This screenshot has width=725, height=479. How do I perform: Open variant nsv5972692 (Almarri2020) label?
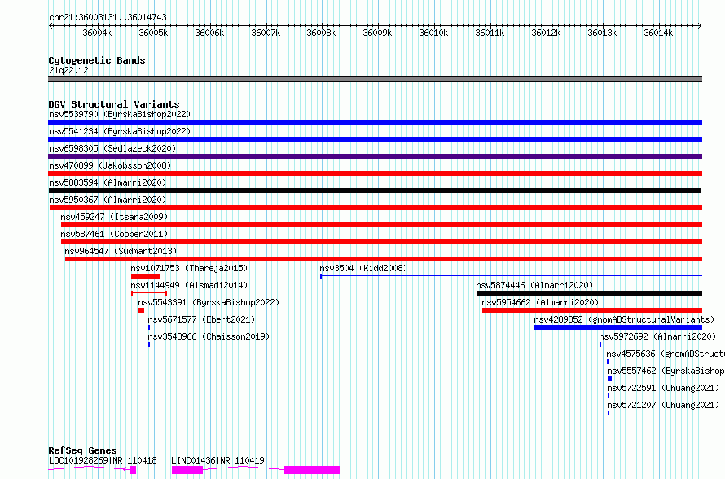tap(657, 336)
